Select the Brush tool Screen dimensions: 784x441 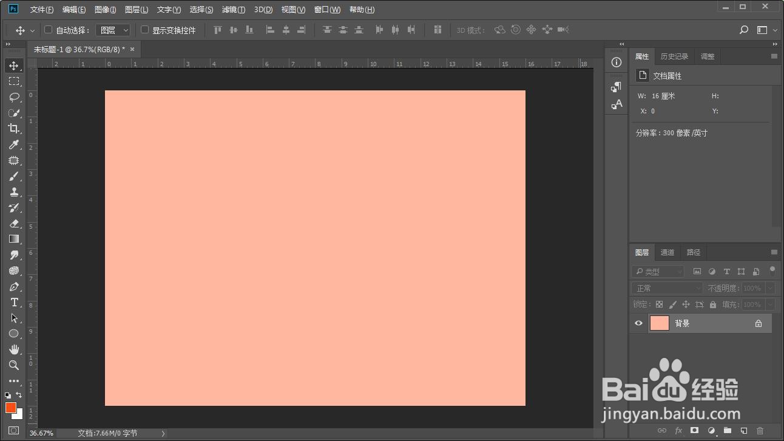14,176
